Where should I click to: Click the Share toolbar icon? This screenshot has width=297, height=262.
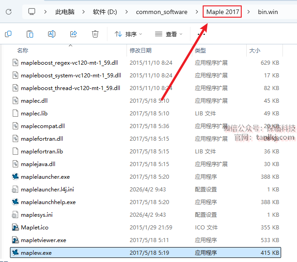(73, 34)
